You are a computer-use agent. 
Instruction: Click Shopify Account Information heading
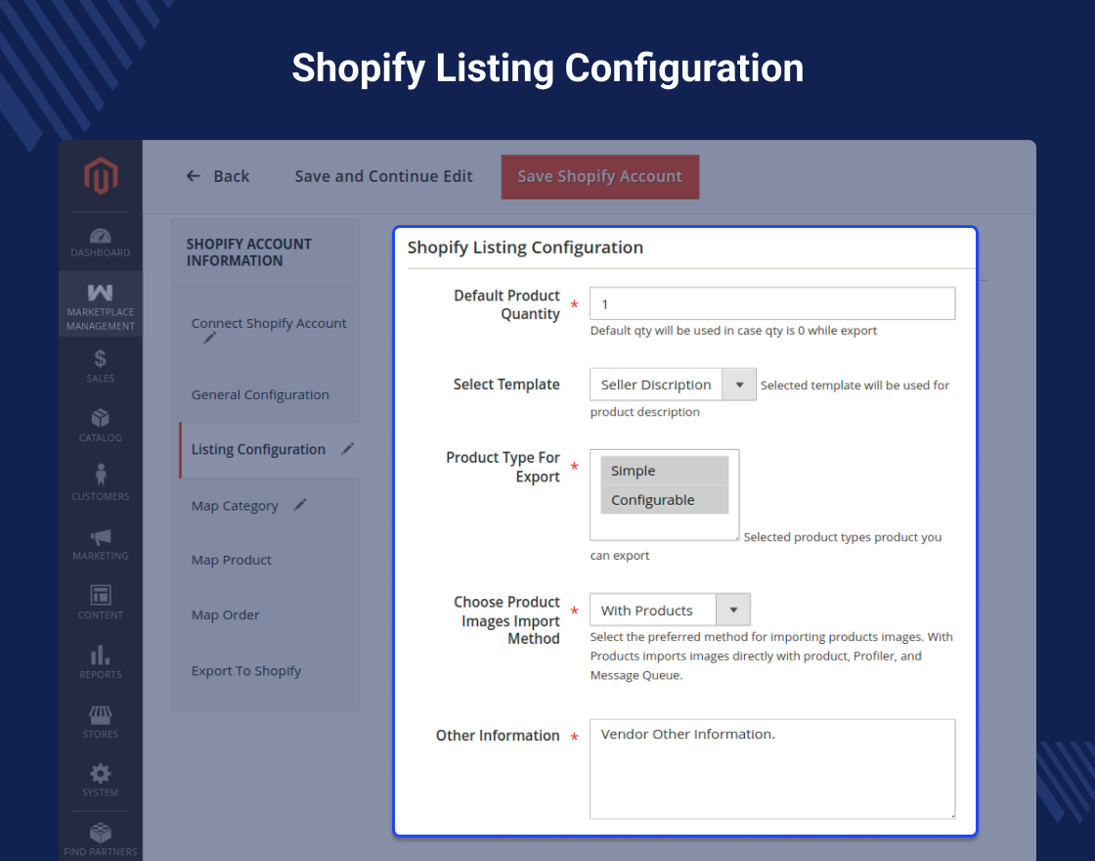tap(248, 252)
